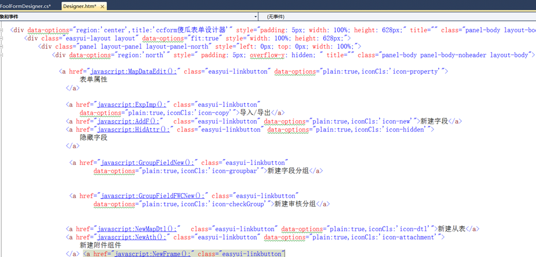Click the javascript:AddF(); href value
Image resolution: width=536 pixels, height=257 pixels.
(128, 121)
